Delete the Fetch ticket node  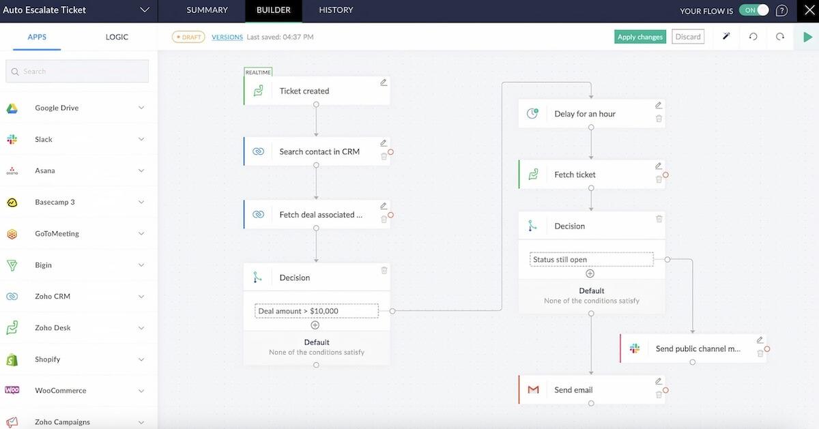point(659,179)
